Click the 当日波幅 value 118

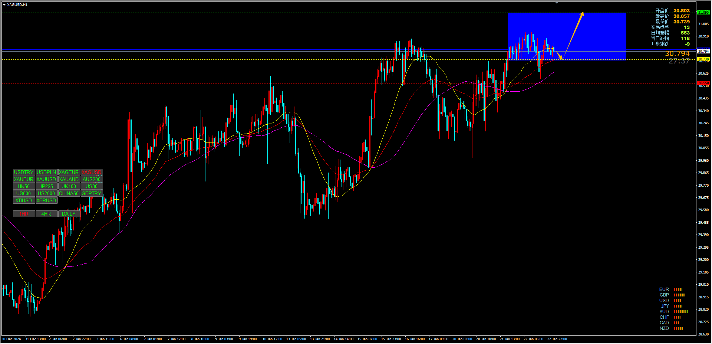click(x=685, y=39)
